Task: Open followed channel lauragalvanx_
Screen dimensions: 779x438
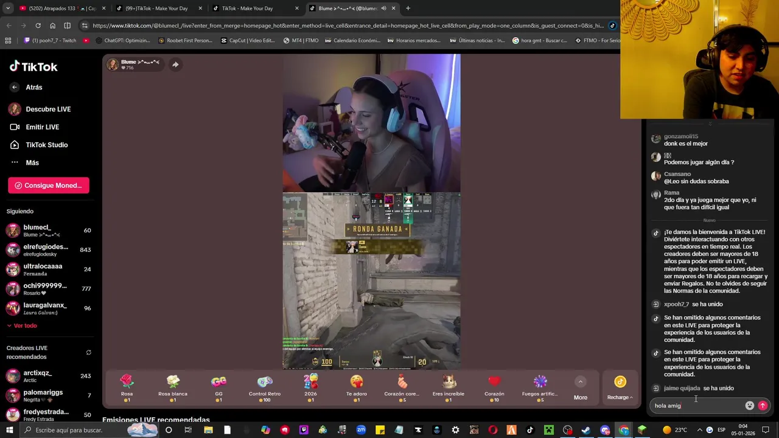Action: (x=49, y=308)
